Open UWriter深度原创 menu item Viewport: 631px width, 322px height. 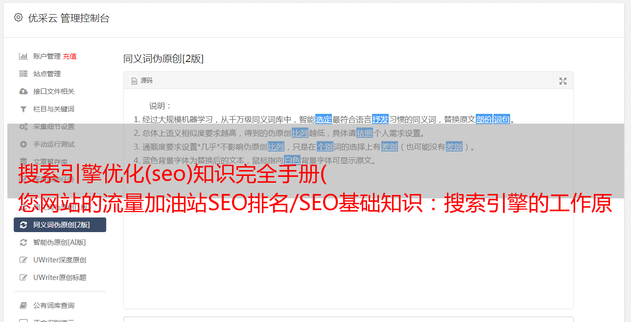point(60,260)
